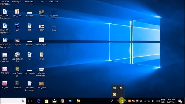The image size is (185, 104).
Task: Select the ay2 Photoshop file
Action: click(17, 27)
